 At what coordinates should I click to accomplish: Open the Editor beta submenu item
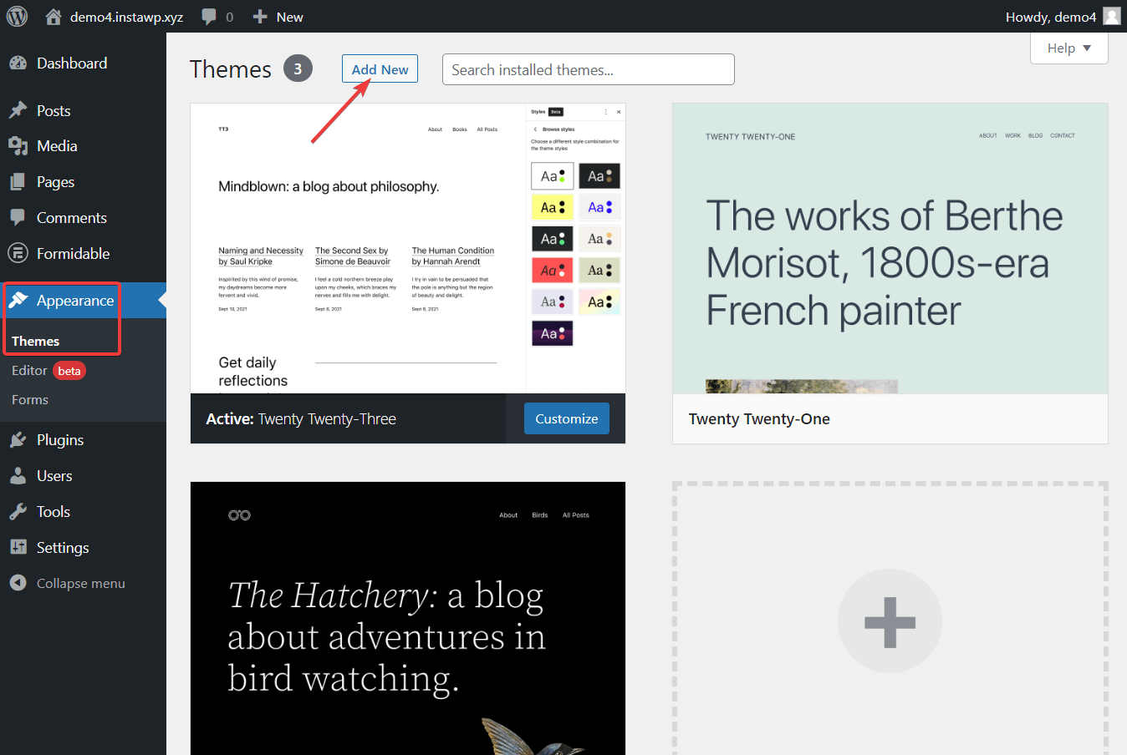tap(48, 370)
